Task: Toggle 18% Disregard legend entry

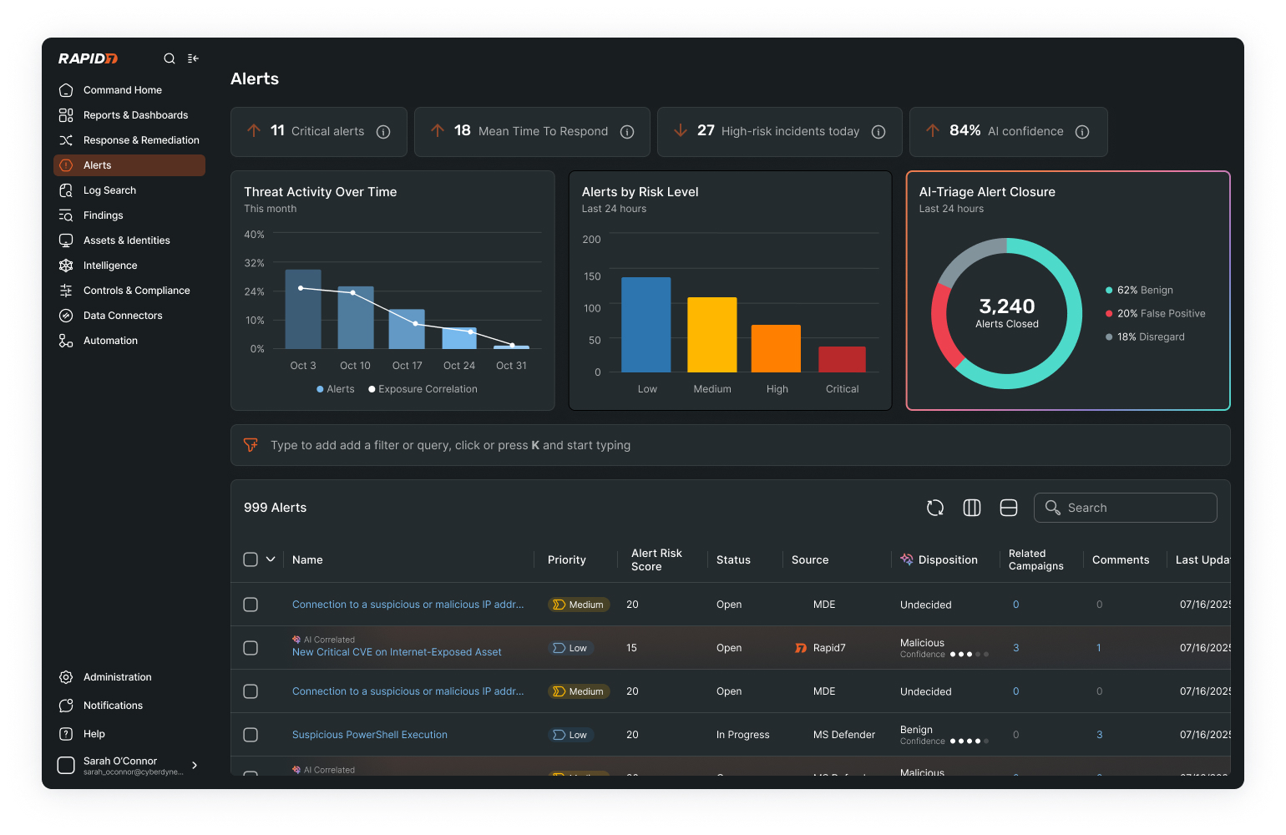Action: point(1146,337)
